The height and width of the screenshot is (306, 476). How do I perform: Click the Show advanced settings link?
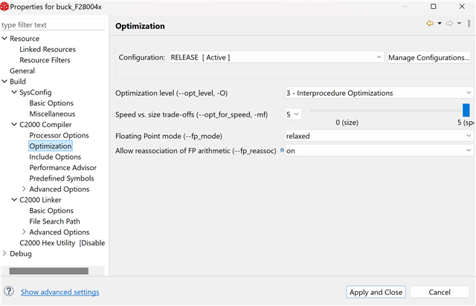[x=59, y=292]
